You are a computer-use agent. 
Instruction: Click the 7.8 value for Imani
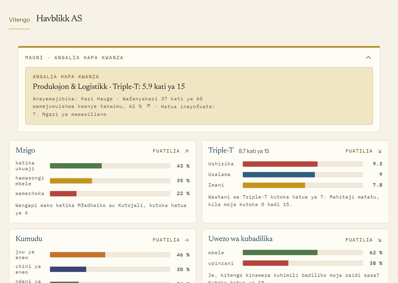pyautogui.click(x=377, y=185)
